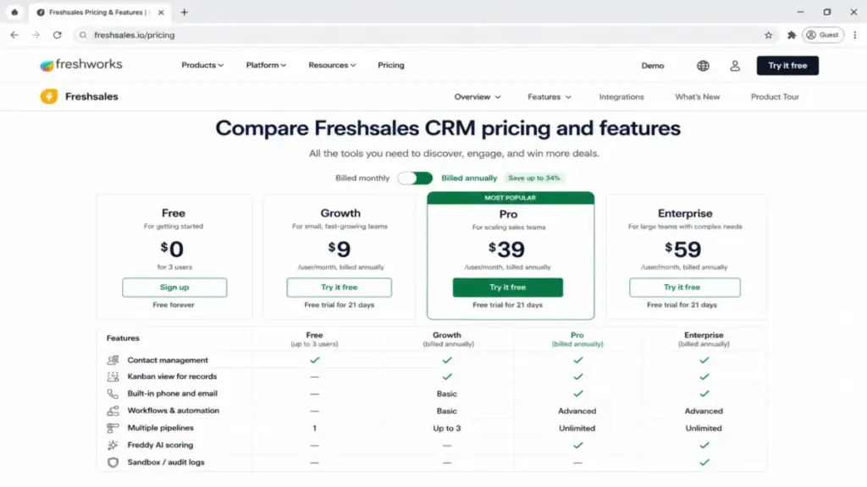Click the MOST POPULAR banner

tap(511, 198)
